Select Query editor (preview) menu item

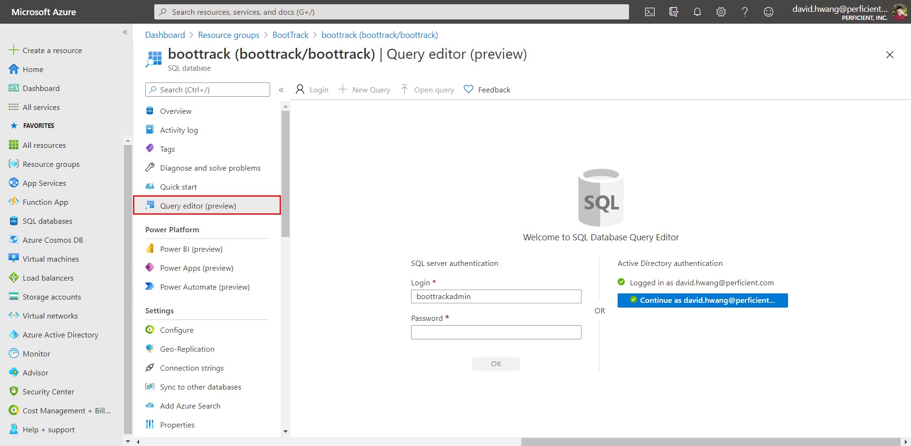(x=207, y=206)
